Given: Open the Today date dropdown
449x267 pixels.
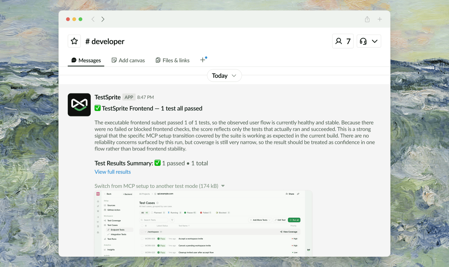Looking at the screenshot, I should click(x=224, y=75).
